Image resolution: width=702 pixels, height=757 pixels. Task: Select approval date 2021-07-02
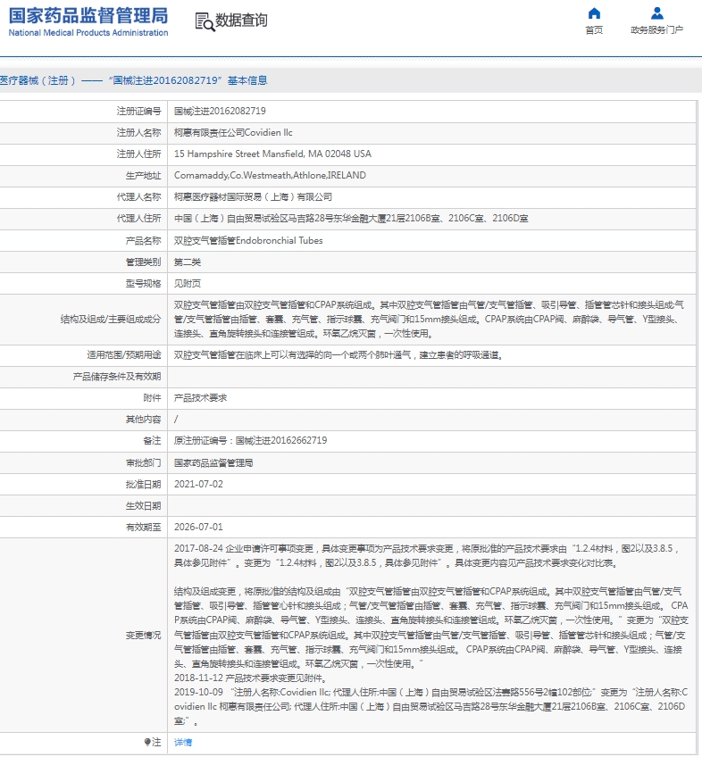(198, 484)
